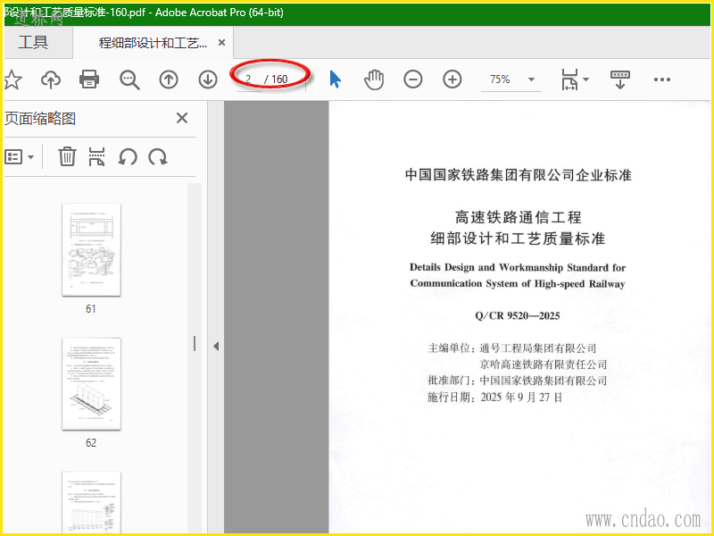This screenshot has height=536, width=714.
Task: Open the find text magnifier tool
Action: pyautogui.click(x=129, y=80)
